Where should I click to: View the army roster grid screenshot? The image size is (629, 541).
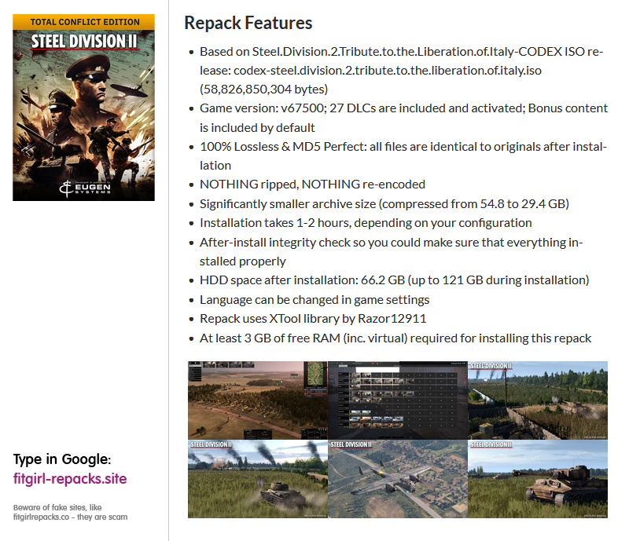397,400
